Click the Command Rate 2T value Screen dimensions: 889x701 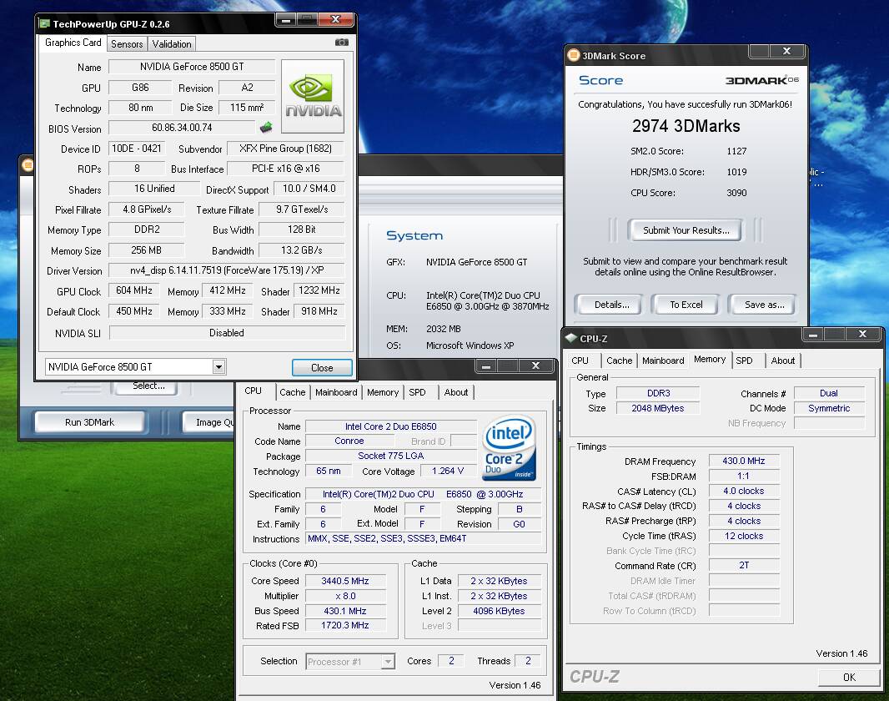[x=744, y=565]
